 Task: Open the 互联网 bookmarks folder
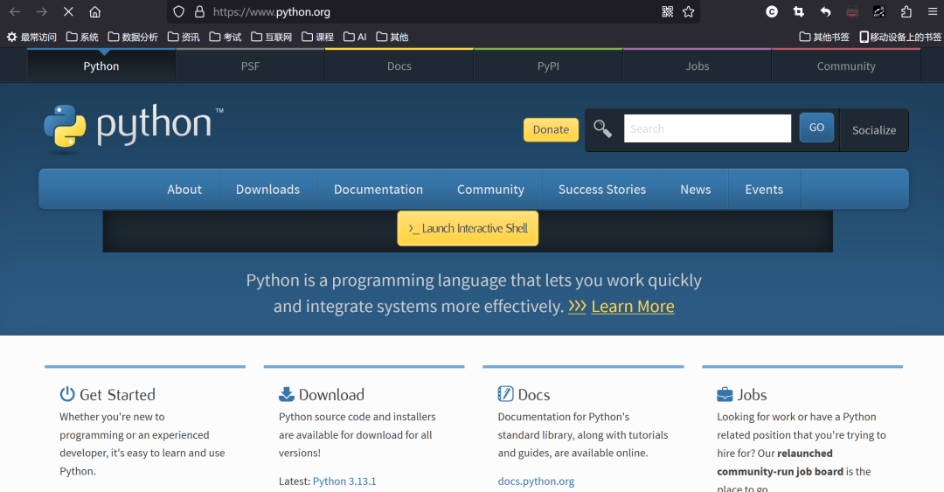point(271,37)
